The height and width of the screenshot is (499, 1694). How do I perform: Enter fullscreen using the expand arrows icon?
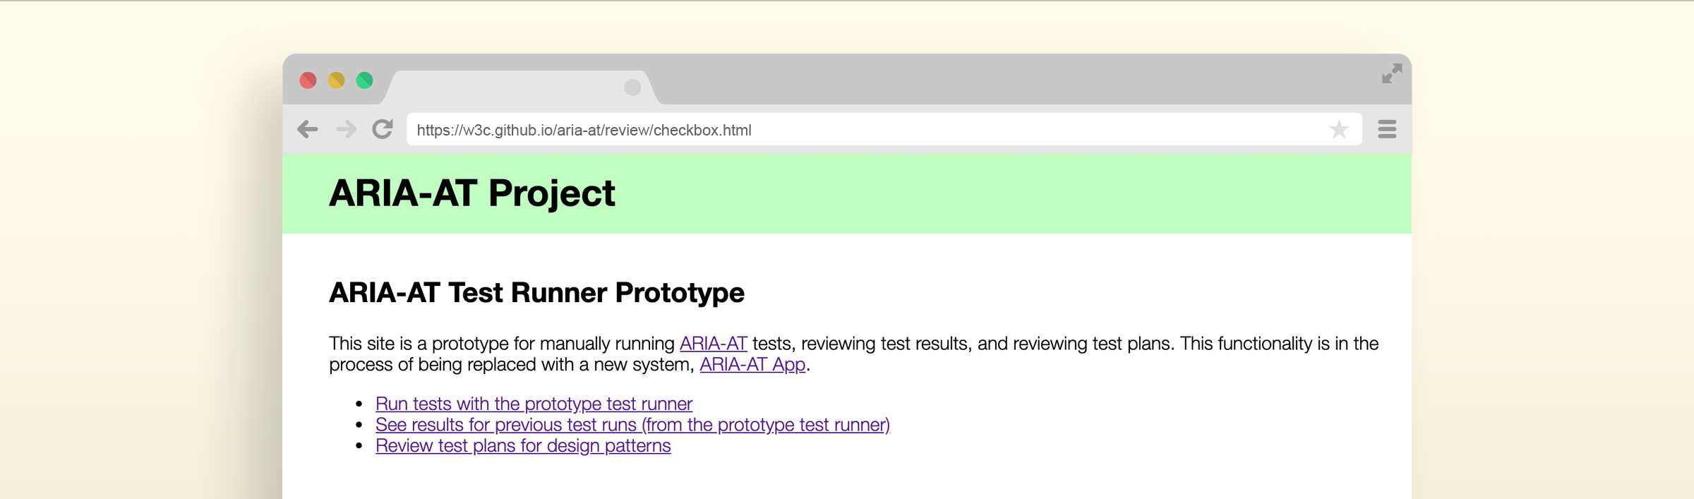click(x=1391, y=73)
